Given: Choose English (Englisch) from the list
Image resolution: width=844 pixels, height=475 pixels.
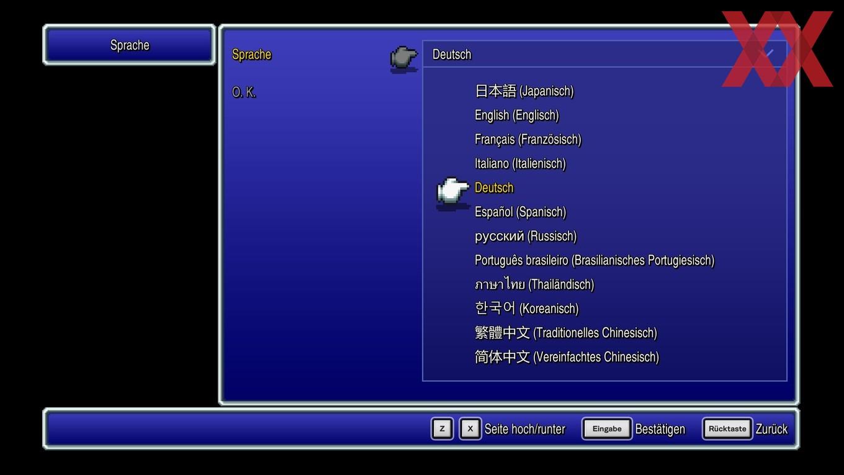Looking at the screenshot, I should pos(517,115).
